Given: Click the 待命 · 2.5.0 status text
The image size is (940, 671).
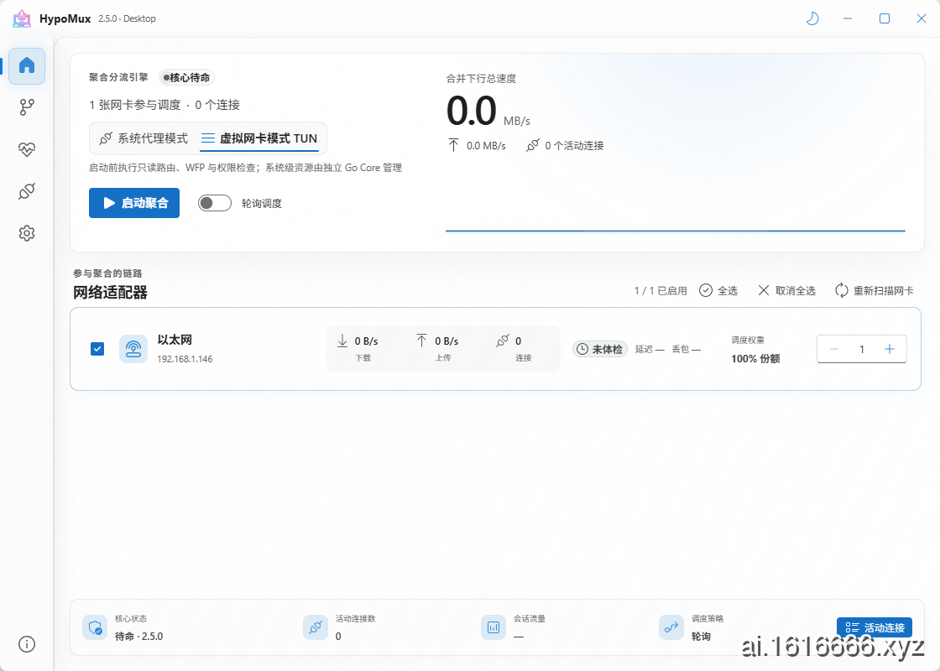Looking at the screenshot, I should pyautogui.click(x=139, y=637).
